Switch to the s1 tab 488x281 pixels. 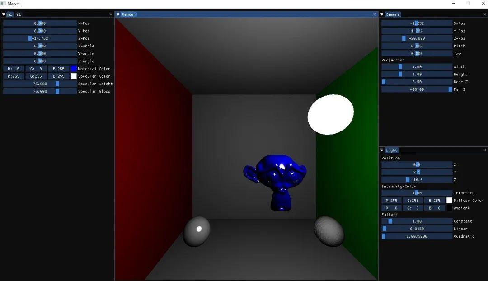click(x=18, y=14)
